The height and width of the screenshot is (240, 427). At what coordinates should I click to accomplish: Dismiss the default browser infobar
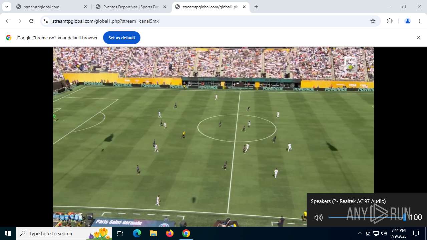pos(418,38)
